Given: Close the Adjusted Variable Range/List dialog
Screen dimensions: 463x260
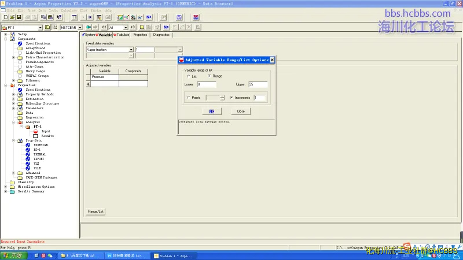Looking at the screenshot, I should pyautogui.click(x=272, y=60).
